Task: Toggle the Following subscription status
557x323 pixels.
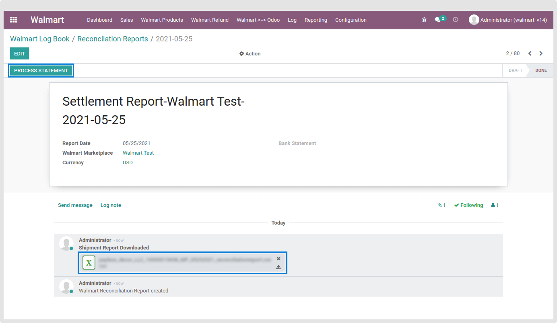Action: 468,205
